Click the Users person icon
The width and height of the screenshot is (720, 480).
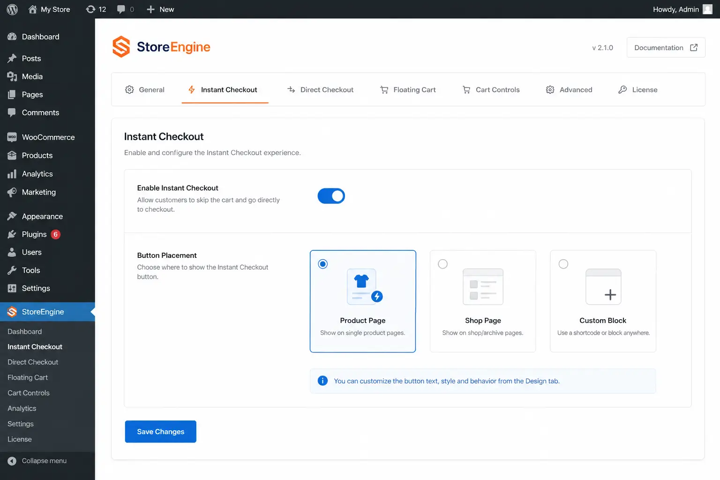pos(12,252)
